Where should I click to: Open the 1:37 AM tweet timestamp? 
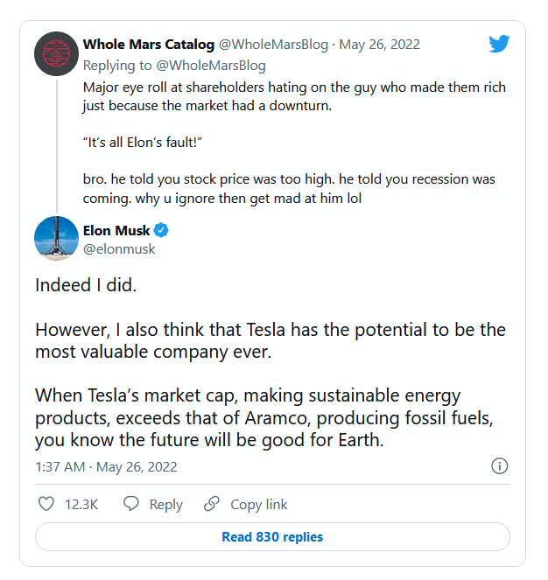pyautogui.click(x=106, y=467)
